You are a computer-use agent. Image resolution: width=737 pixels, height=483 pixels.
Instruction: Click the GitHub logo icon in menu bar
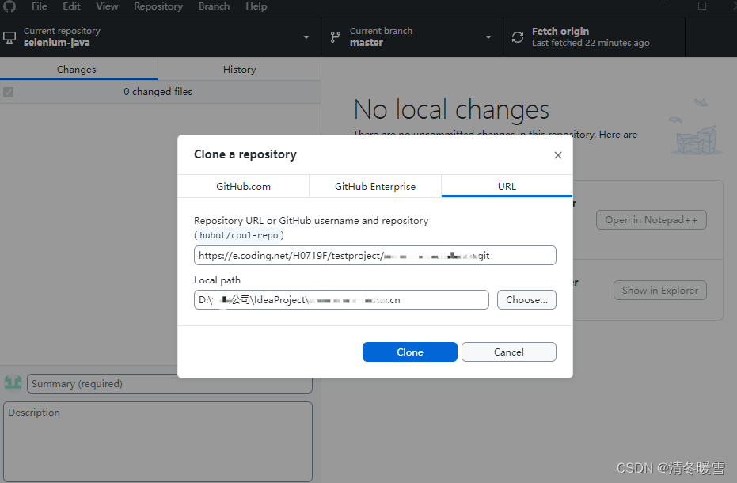[9, 6]
